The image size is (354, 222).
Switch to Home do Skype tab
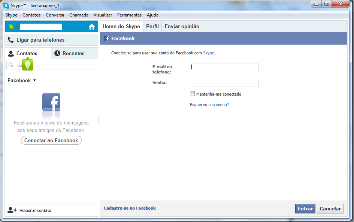coord(121,27)
